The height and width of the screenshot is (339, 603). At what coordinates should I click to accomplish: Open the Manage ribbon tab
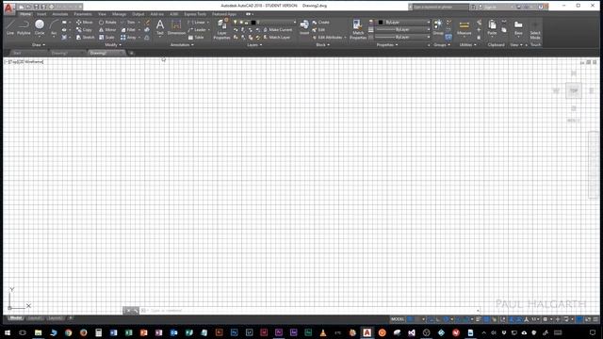pyautogui.click(x=119, y=14)
